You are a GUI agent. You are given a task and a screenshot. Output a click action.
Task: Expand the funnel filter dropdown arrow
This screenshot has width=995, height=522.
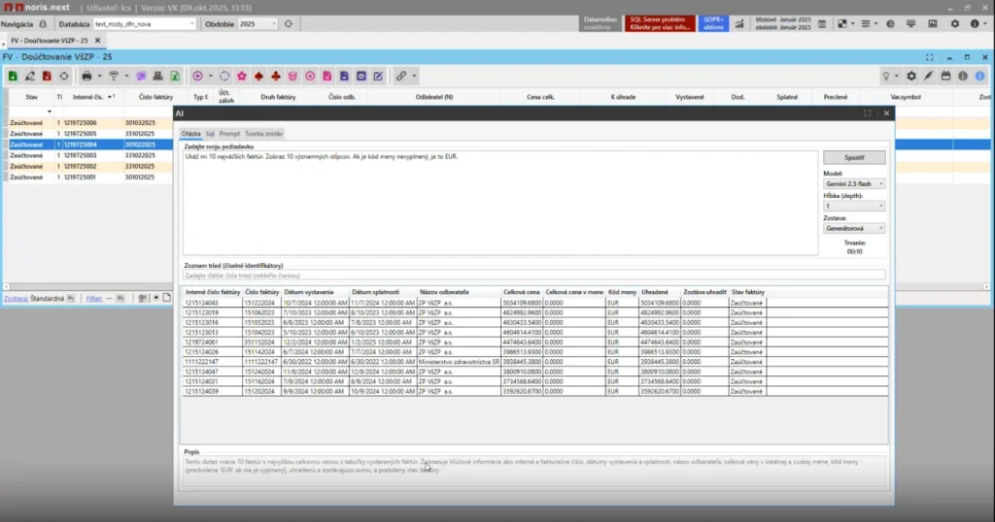[x=125, y=76]
